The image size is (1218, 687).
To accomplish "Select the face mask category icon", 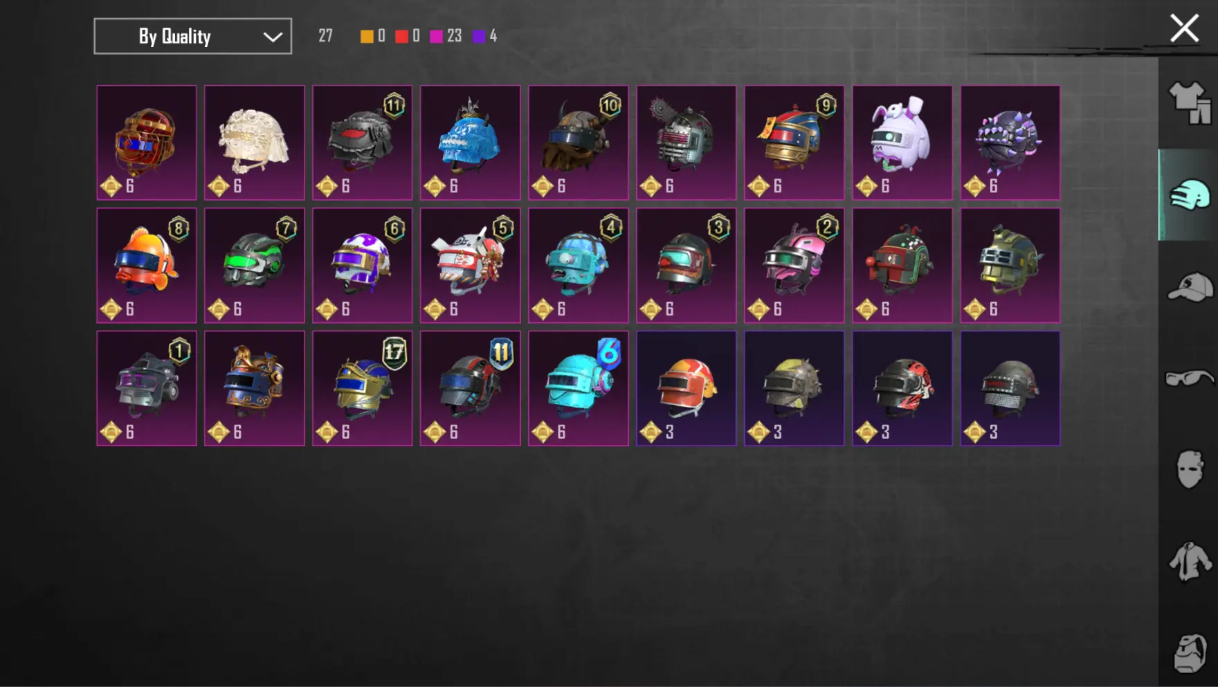I will pyautogui.click(x=1190, y=469).
